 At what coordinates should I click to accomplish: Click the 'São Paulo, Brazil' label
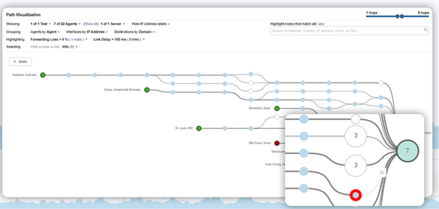(260, 143)
